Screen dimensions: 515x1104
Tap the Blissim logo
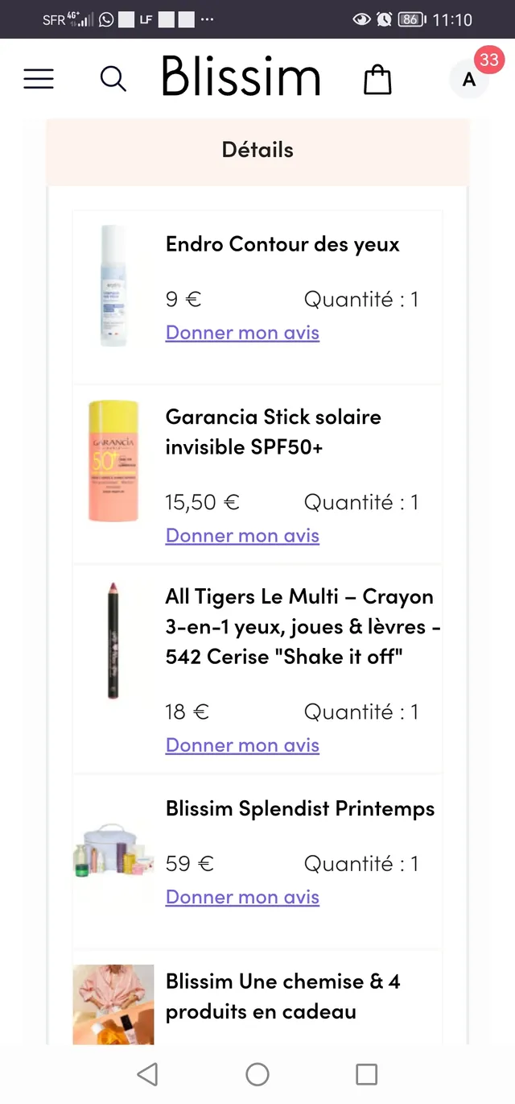click(x=241, y=77)
